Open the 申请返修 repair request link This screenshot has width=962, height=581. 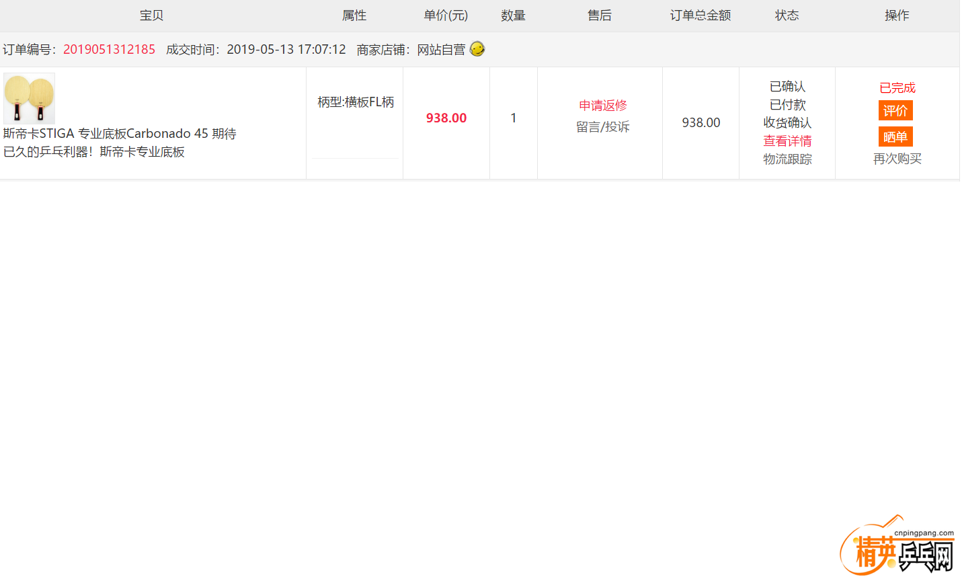pos(602,106)
